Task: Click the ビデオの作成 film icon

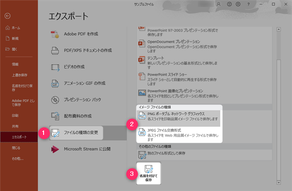Action: click(x=55, y=67)
